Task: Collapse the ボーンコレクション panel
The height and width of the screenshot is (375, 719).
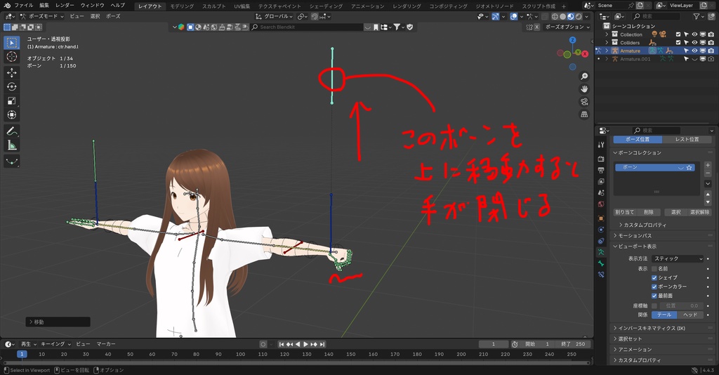Action: (639, 152)
